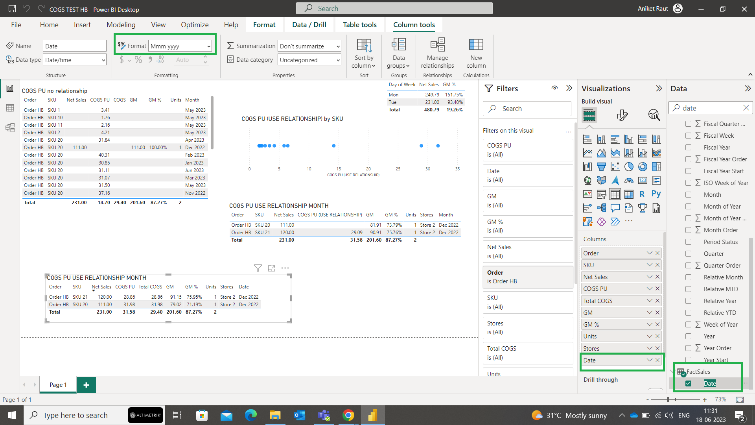Collapse the Visualizations pane with double chevron
Viewport: 755px width, 425px height.
(659, 89)
